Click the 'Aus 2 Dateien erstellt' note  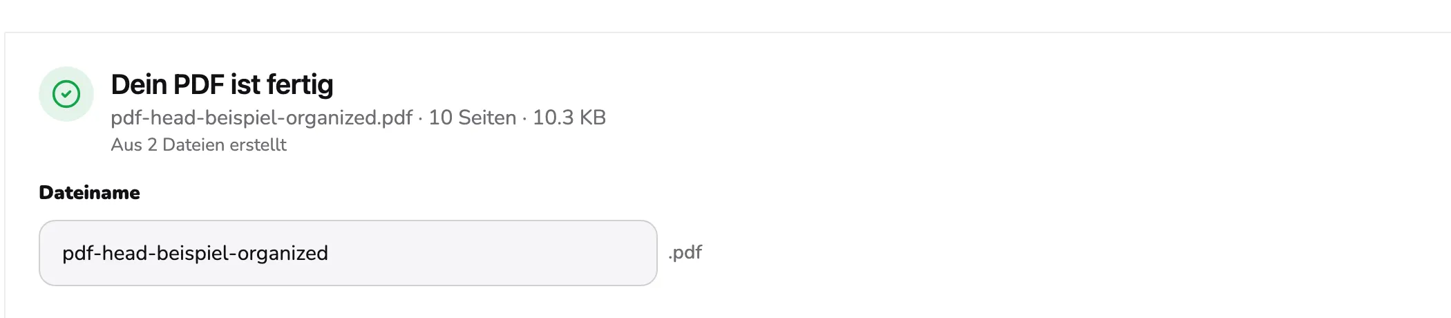tap(198, 144)
